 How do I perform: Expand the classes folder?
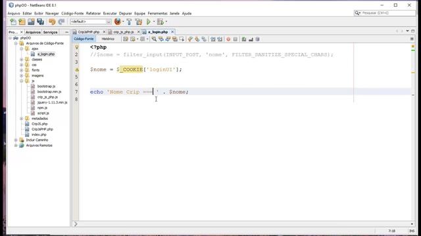(x=22, y=60)
